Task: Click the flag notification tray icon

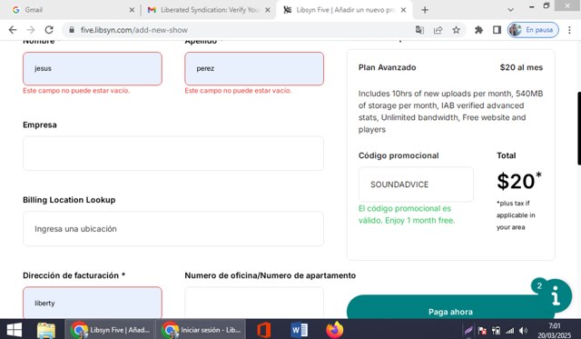Action: click(x=482, y=330)
